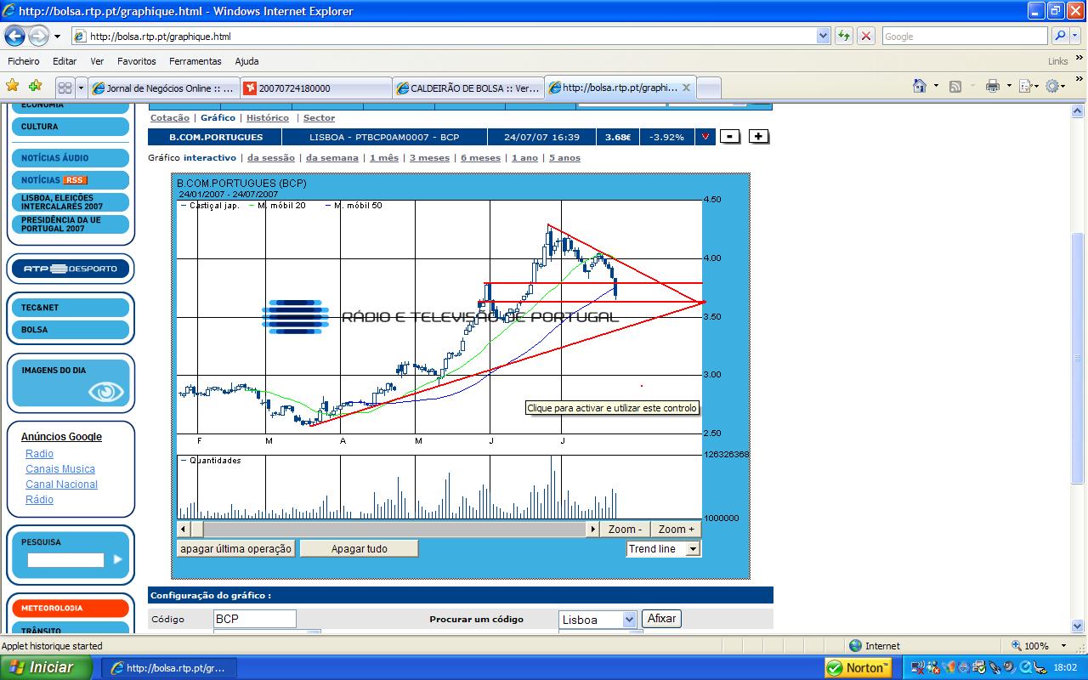
Task: Open the Page menu icon in toolbar
Action: coord(1025,86)
